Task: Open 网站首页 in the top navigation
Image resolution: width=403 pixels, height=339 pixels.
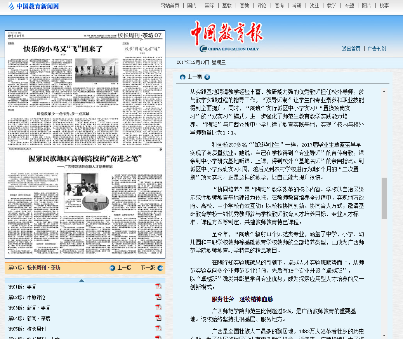Action: pos(170,6)
